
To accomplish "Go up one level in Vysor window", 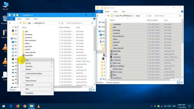I will (109, 16).
